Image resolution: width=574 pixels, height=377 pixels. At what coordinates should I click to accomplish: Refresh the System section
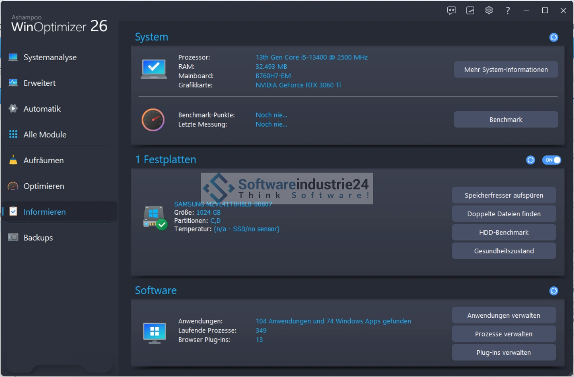pos(553,37)
